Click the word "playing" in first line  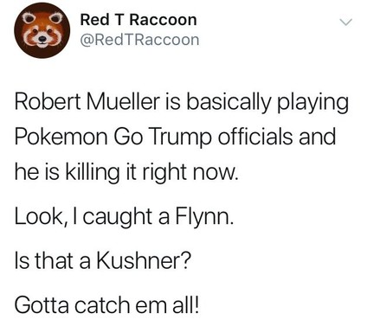[312, 103]
